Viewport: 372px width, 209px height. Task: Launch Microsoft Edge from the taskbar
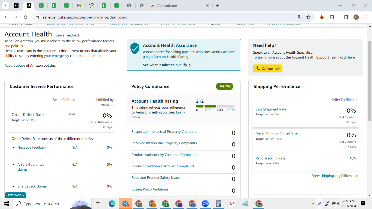pos(112,204)
